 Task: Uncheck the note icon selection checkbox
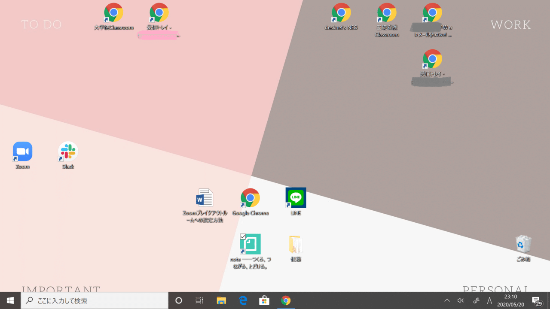(243, 236)
